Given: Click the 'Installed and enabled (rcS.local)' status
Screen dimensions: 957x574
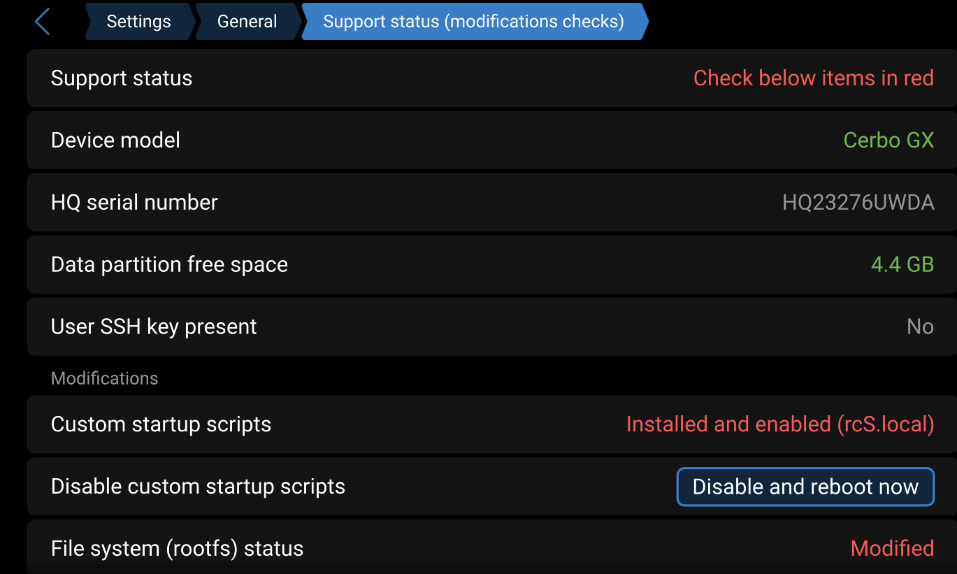Looking at the screenshot, I should 779,424.
